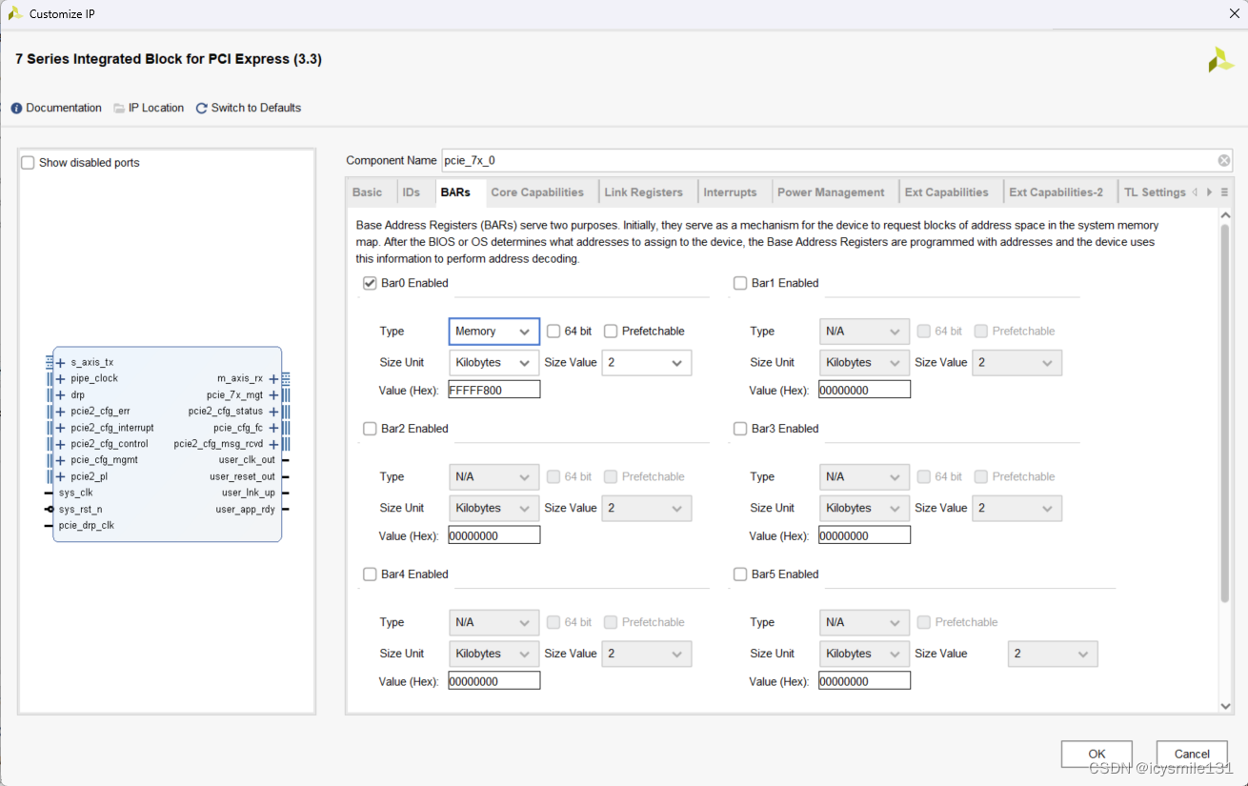
Task: Expand the m_axis_rx port plus icon
Action: coord(273,379)
